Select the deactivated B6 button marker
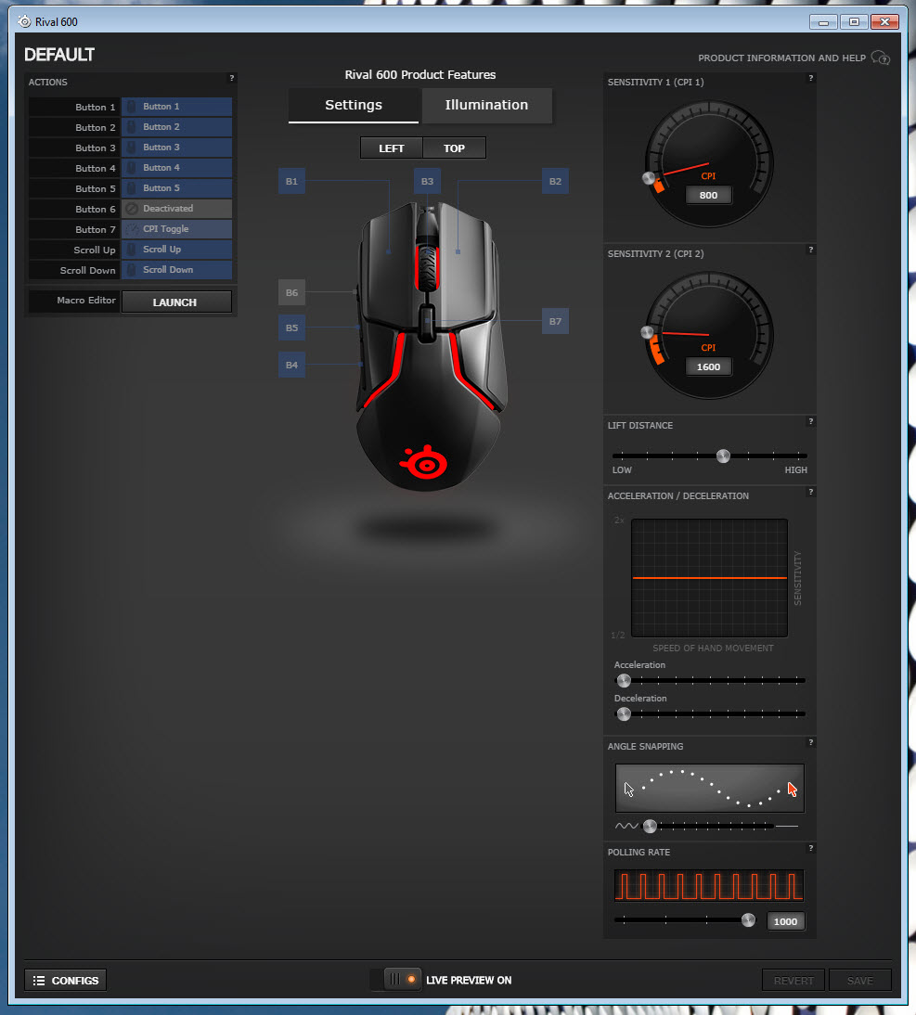Image resolution: width=916 pixels, height=1015 pixels. coord(292,292)
